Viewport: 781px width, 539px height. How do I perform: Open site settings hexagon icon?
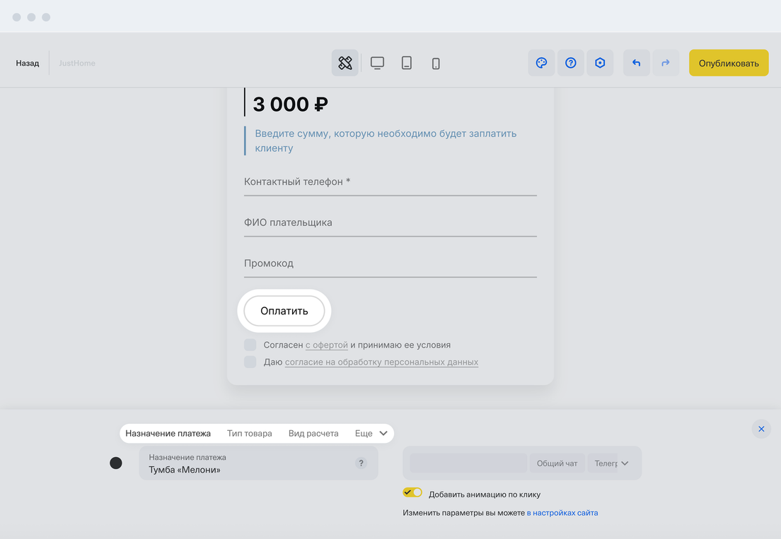600,63
